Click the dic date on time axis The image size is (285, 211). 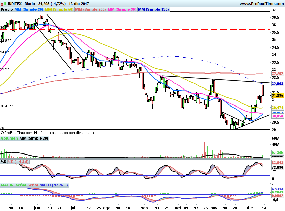click(250, 208)
